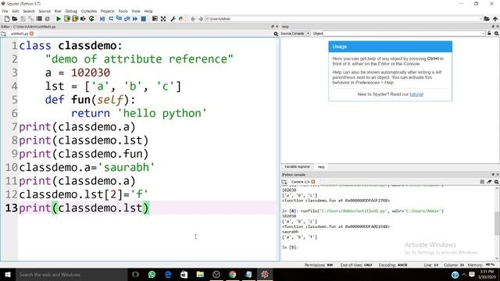
Task: Open WhatsApp from the taskbar
Action: pyautogui.click(x=152, y=275)
